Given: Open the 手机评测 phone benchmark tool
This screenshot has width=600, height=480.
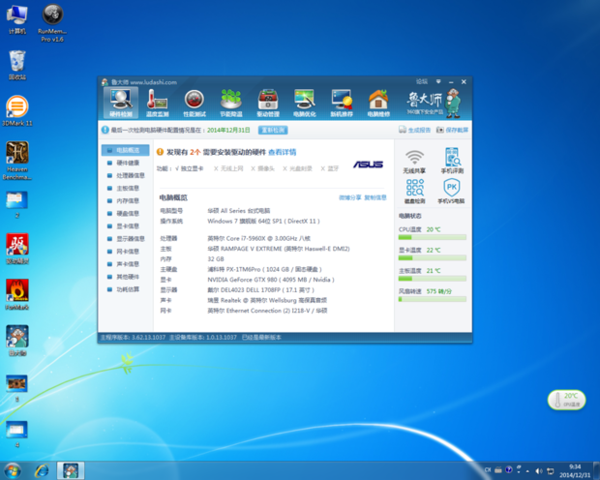Looking at the screenshot, I should (451, 161).
